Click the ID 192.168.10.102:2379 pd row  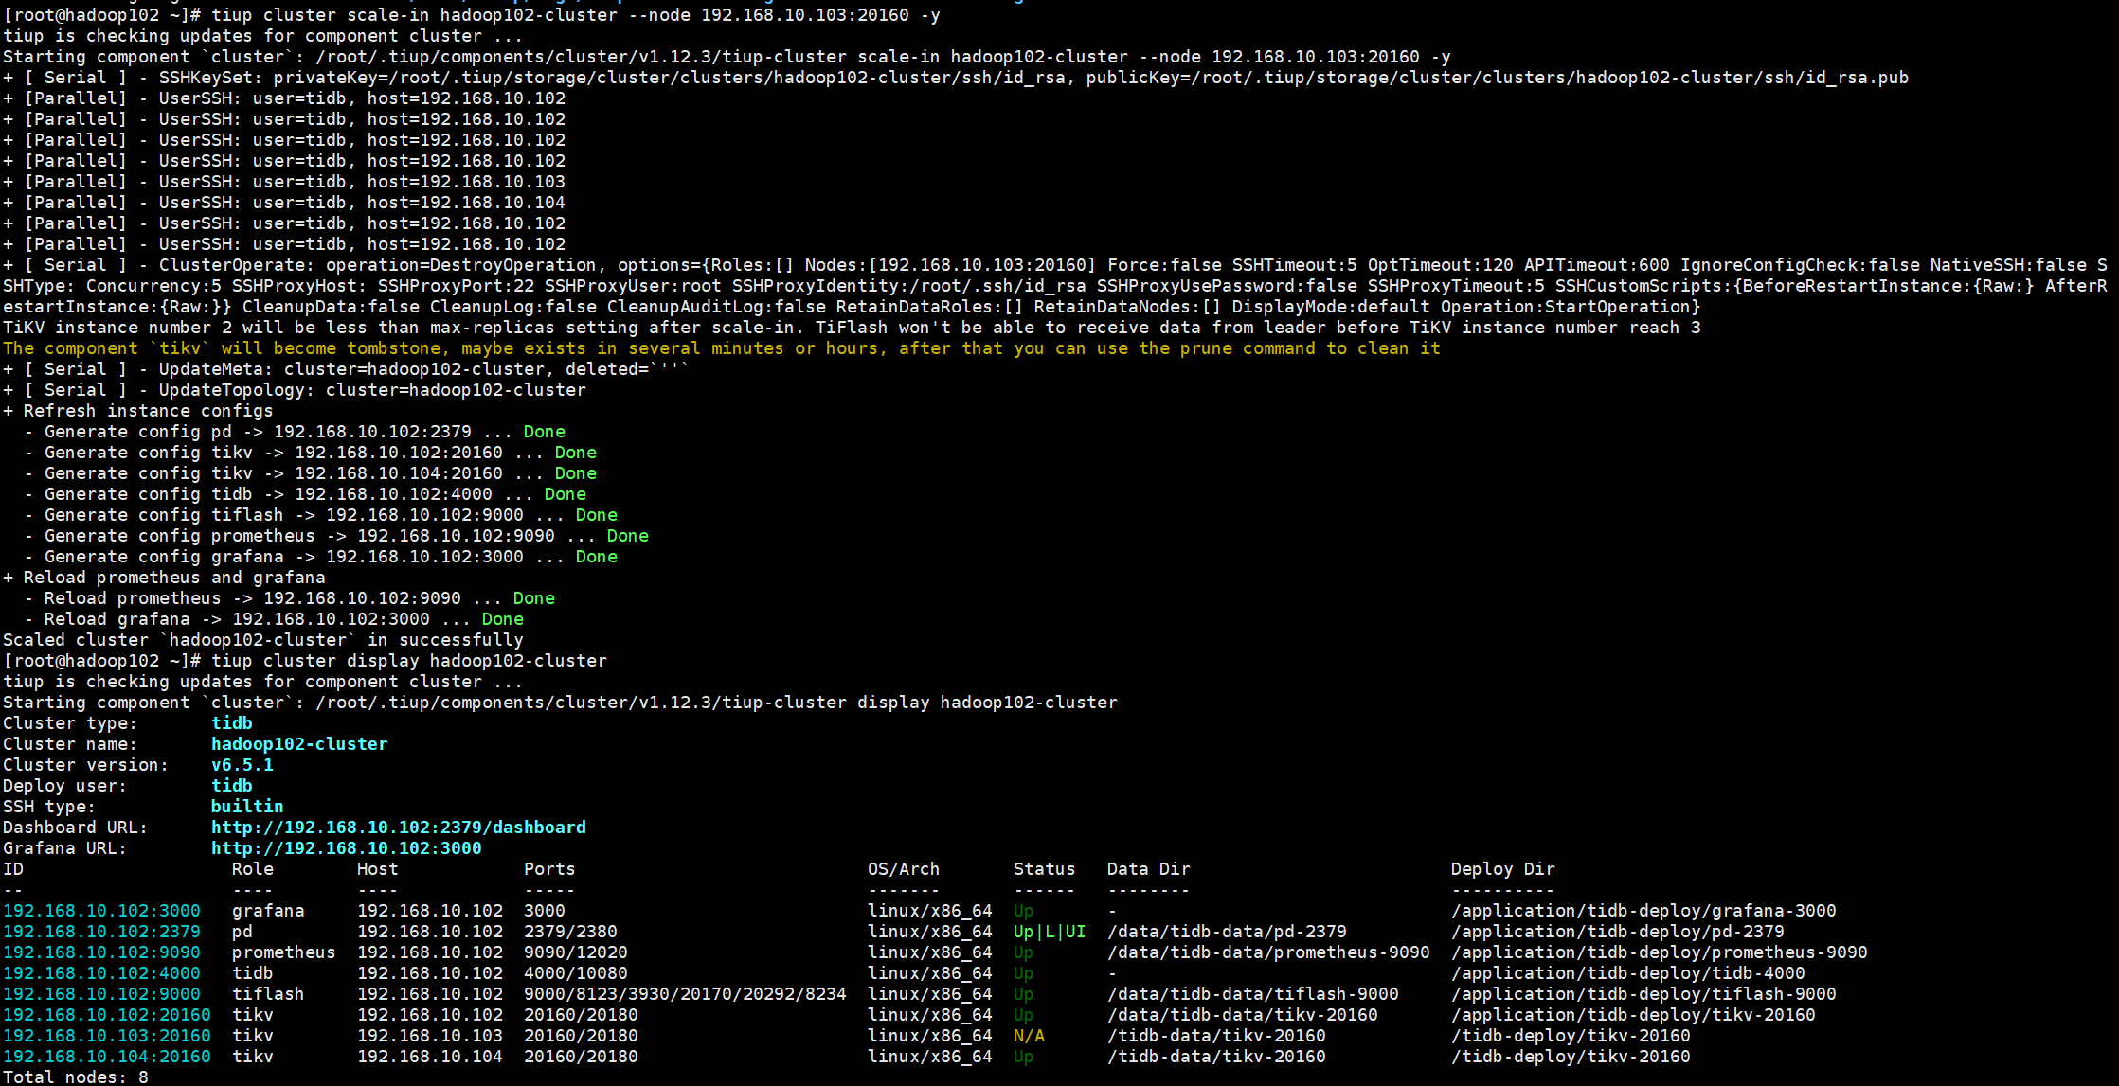[893, 932]
